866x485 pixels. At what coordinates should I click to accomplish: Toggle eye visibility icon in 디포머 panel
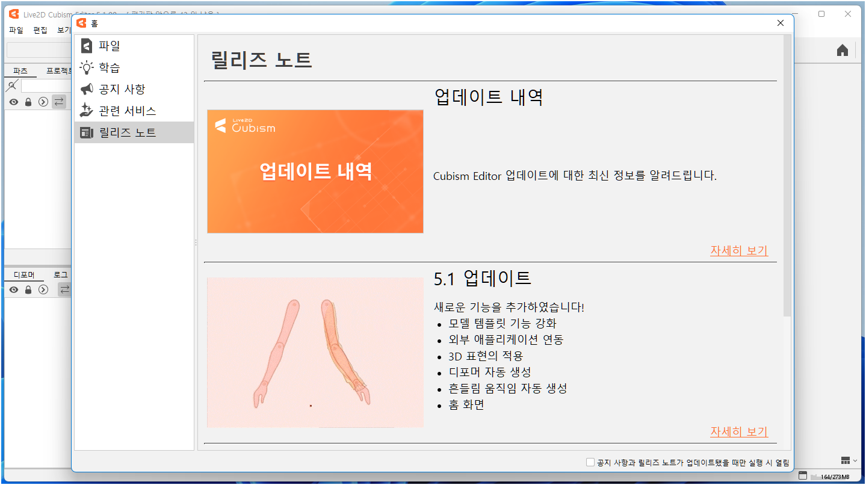[13, 289]
